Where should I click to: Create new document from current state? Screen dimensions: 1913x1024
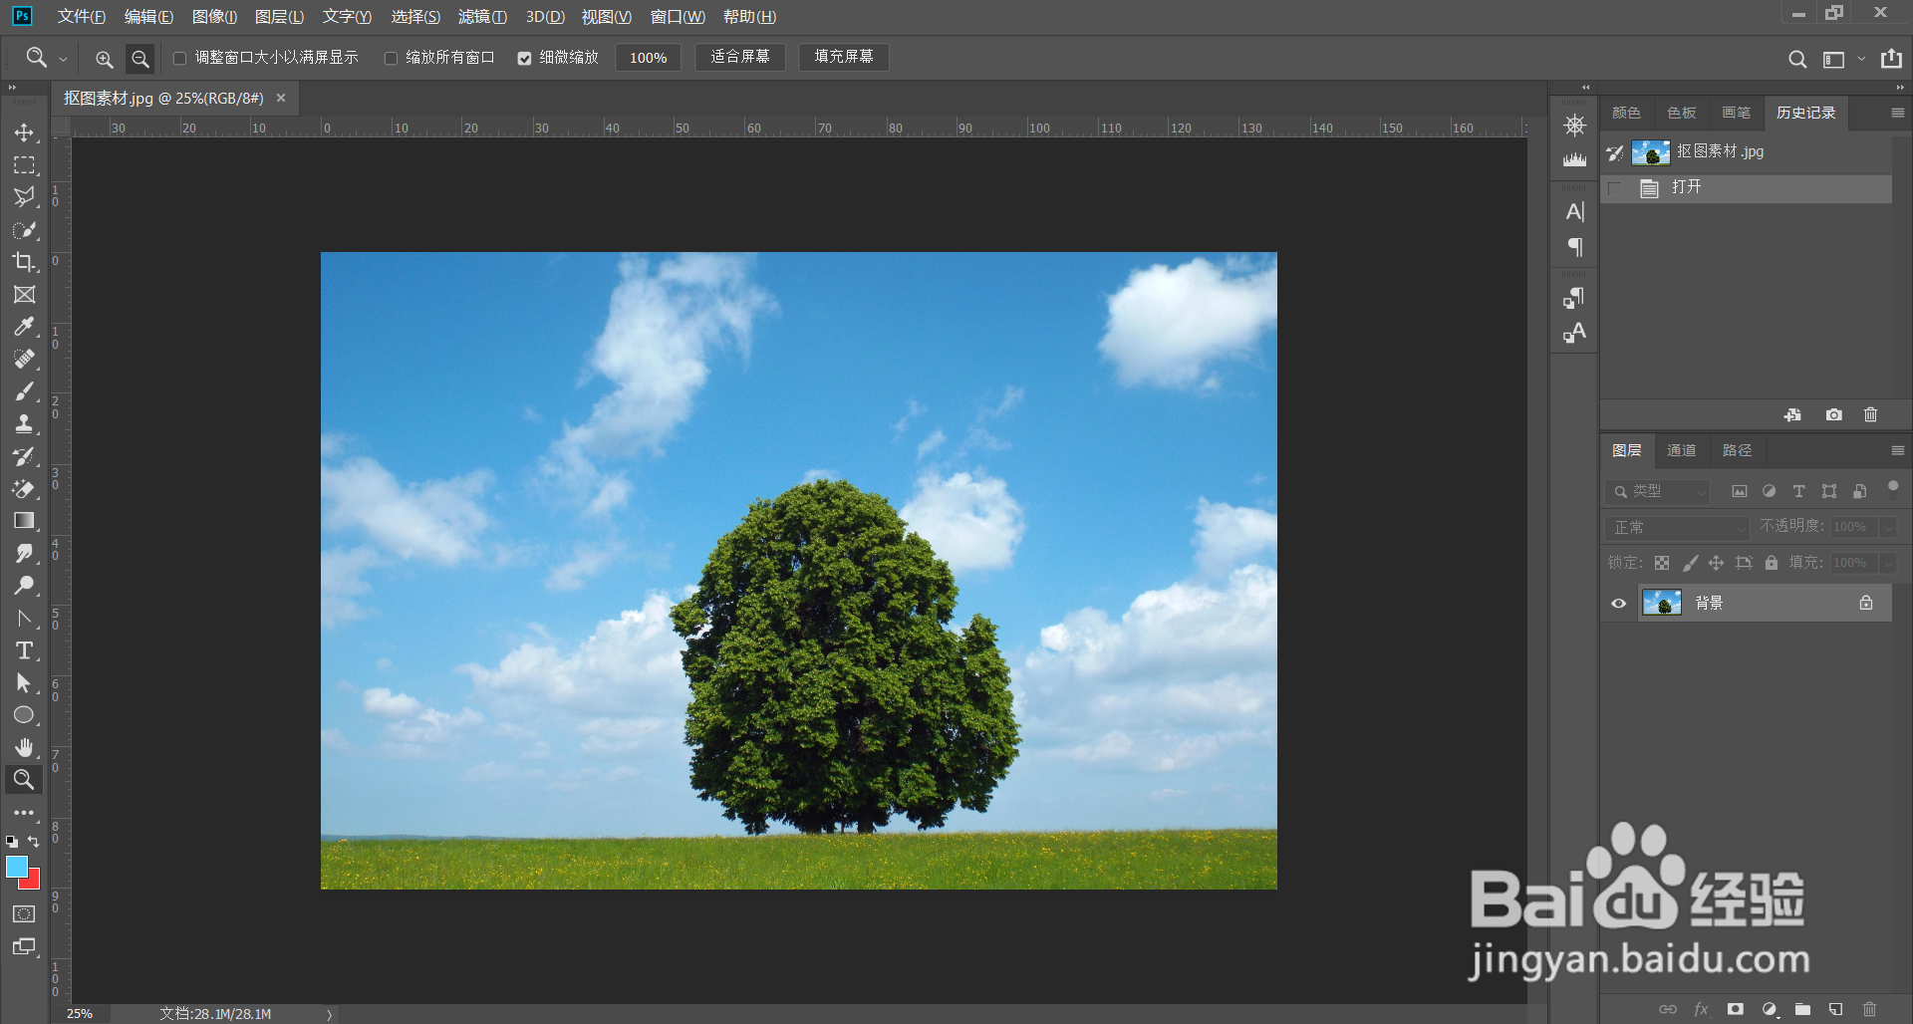1792,414
